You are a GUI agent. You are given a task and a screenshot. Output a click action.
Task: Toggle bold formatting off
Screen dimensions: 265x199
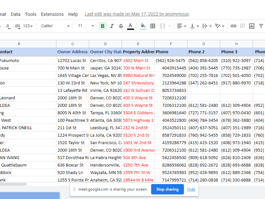click(x=103, y=26)
